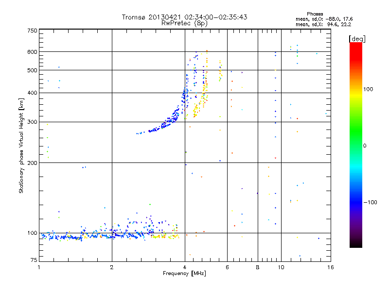Viewport: 389px width, 291px height.
Task: Click the y-axis tick label '300'
Action: coord(32,122)
